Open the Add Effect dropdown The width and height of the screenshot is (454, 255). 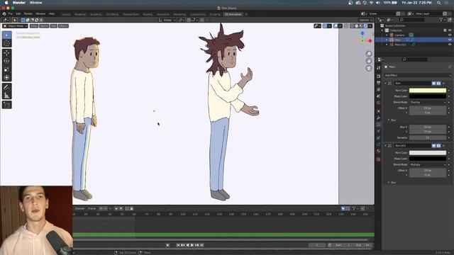click(418, 76)
